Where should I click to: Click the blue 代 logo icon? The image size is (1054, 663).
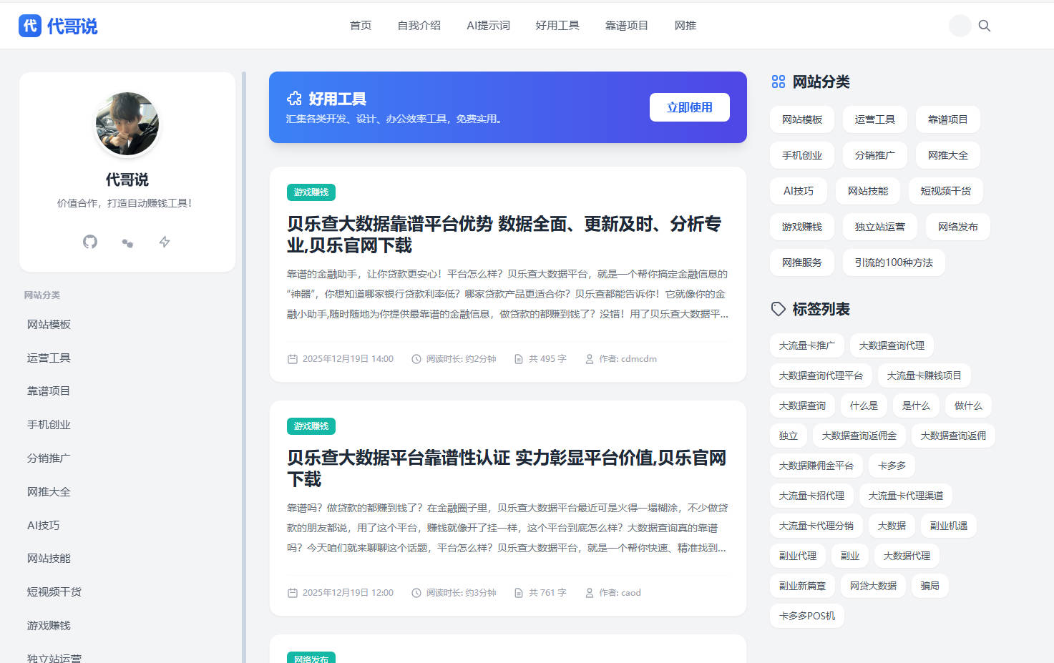point(30,26)
